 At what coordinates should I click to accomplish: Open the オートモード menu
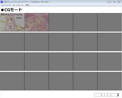pyautogui.click(x=18, y=5)
